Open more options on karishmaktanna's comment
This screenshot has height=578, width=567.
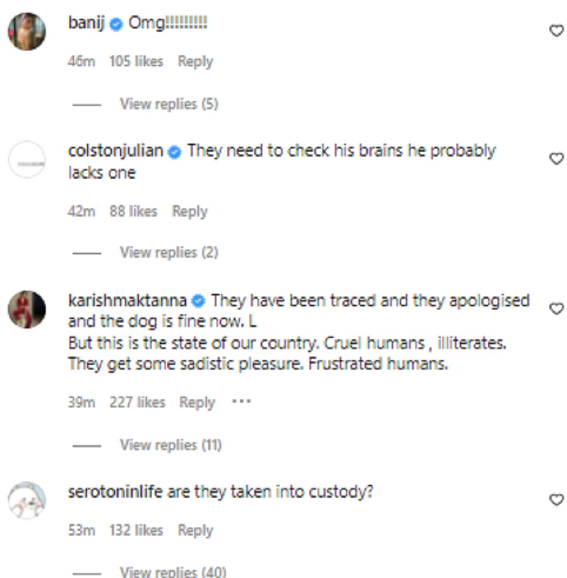point(241,402)
